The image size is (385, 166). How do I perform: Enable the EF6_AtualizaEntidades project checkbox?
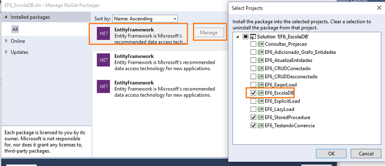coord(253,61)
